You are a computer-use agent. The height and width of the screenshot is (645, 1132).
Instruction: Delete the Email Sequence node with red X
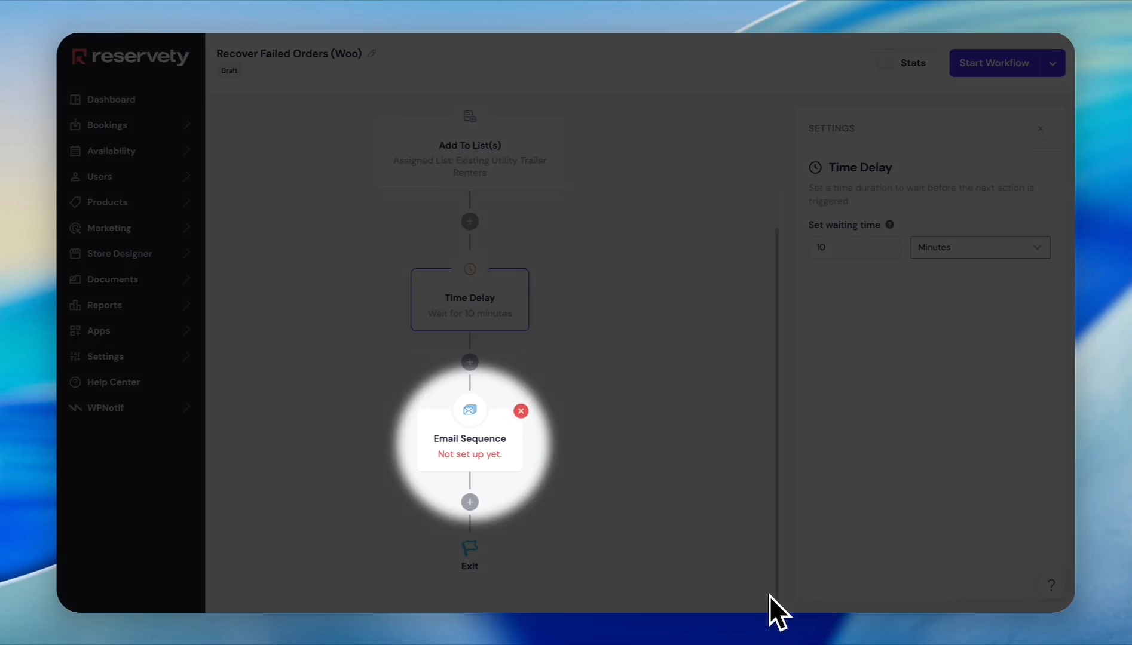(x=521, y=411)
